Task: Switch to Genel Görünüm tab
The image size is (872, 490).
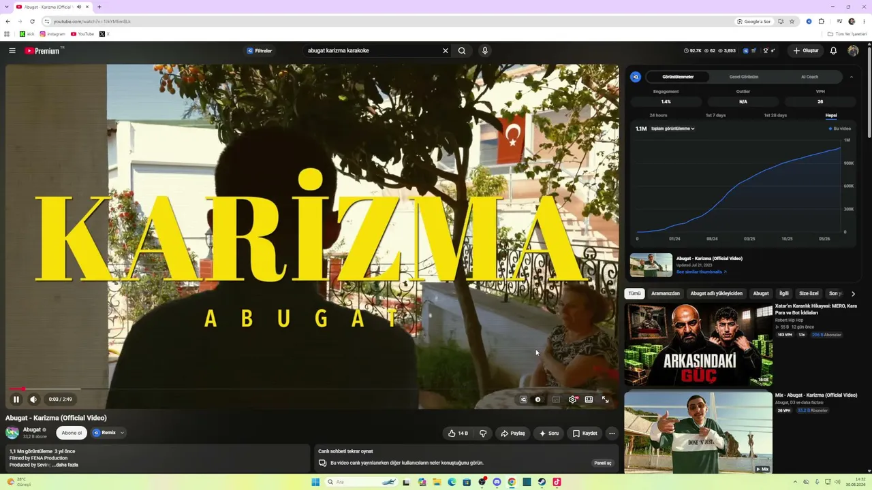Action: click(744, 77)
